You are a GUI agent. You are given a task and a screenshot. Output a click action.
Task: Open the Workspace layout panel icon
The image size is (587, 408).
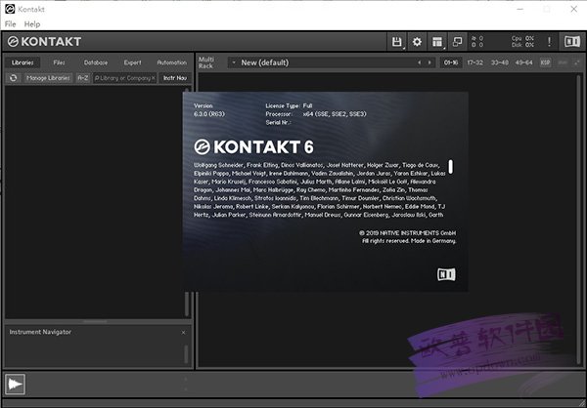[x=437, y=41]
